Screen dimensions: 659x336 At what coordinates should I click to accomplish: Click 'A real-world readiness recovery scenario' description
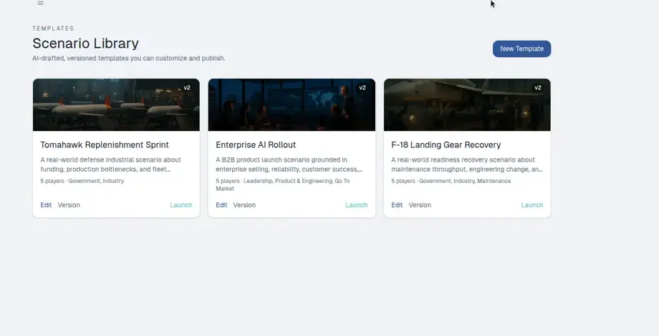(467, 164)
